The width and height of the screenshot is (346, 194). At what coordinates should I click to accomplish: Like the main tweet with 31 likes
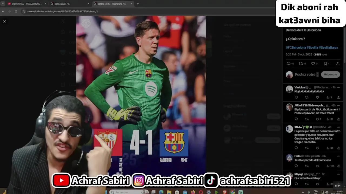tap(313, 64)
